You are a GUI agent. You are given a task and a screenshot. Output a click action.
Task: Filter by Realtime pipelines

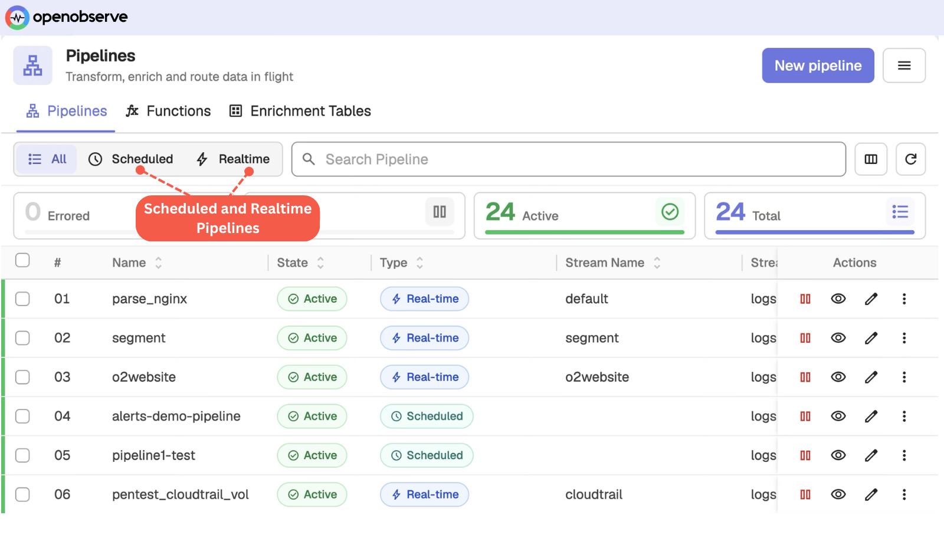click(x=233, y=159)
